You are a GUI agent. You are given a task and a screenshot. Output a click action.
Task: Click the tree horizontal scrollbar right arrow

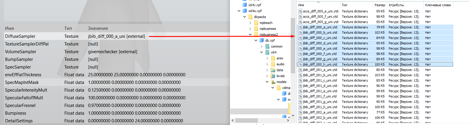point(288,121)
